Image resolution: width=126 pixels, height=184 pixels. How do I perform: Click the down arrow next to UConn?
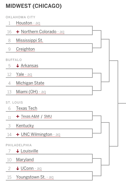click(x=18, y=168)
